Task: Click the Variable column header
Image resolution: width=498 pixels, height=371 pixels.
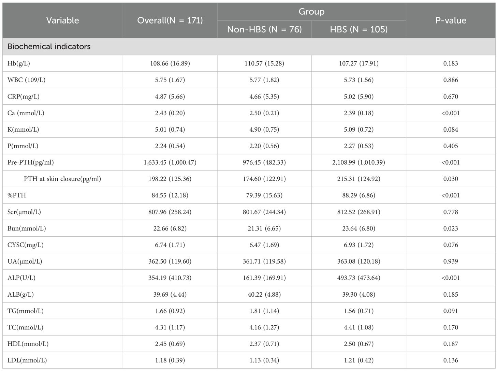Action: (62, 20)
